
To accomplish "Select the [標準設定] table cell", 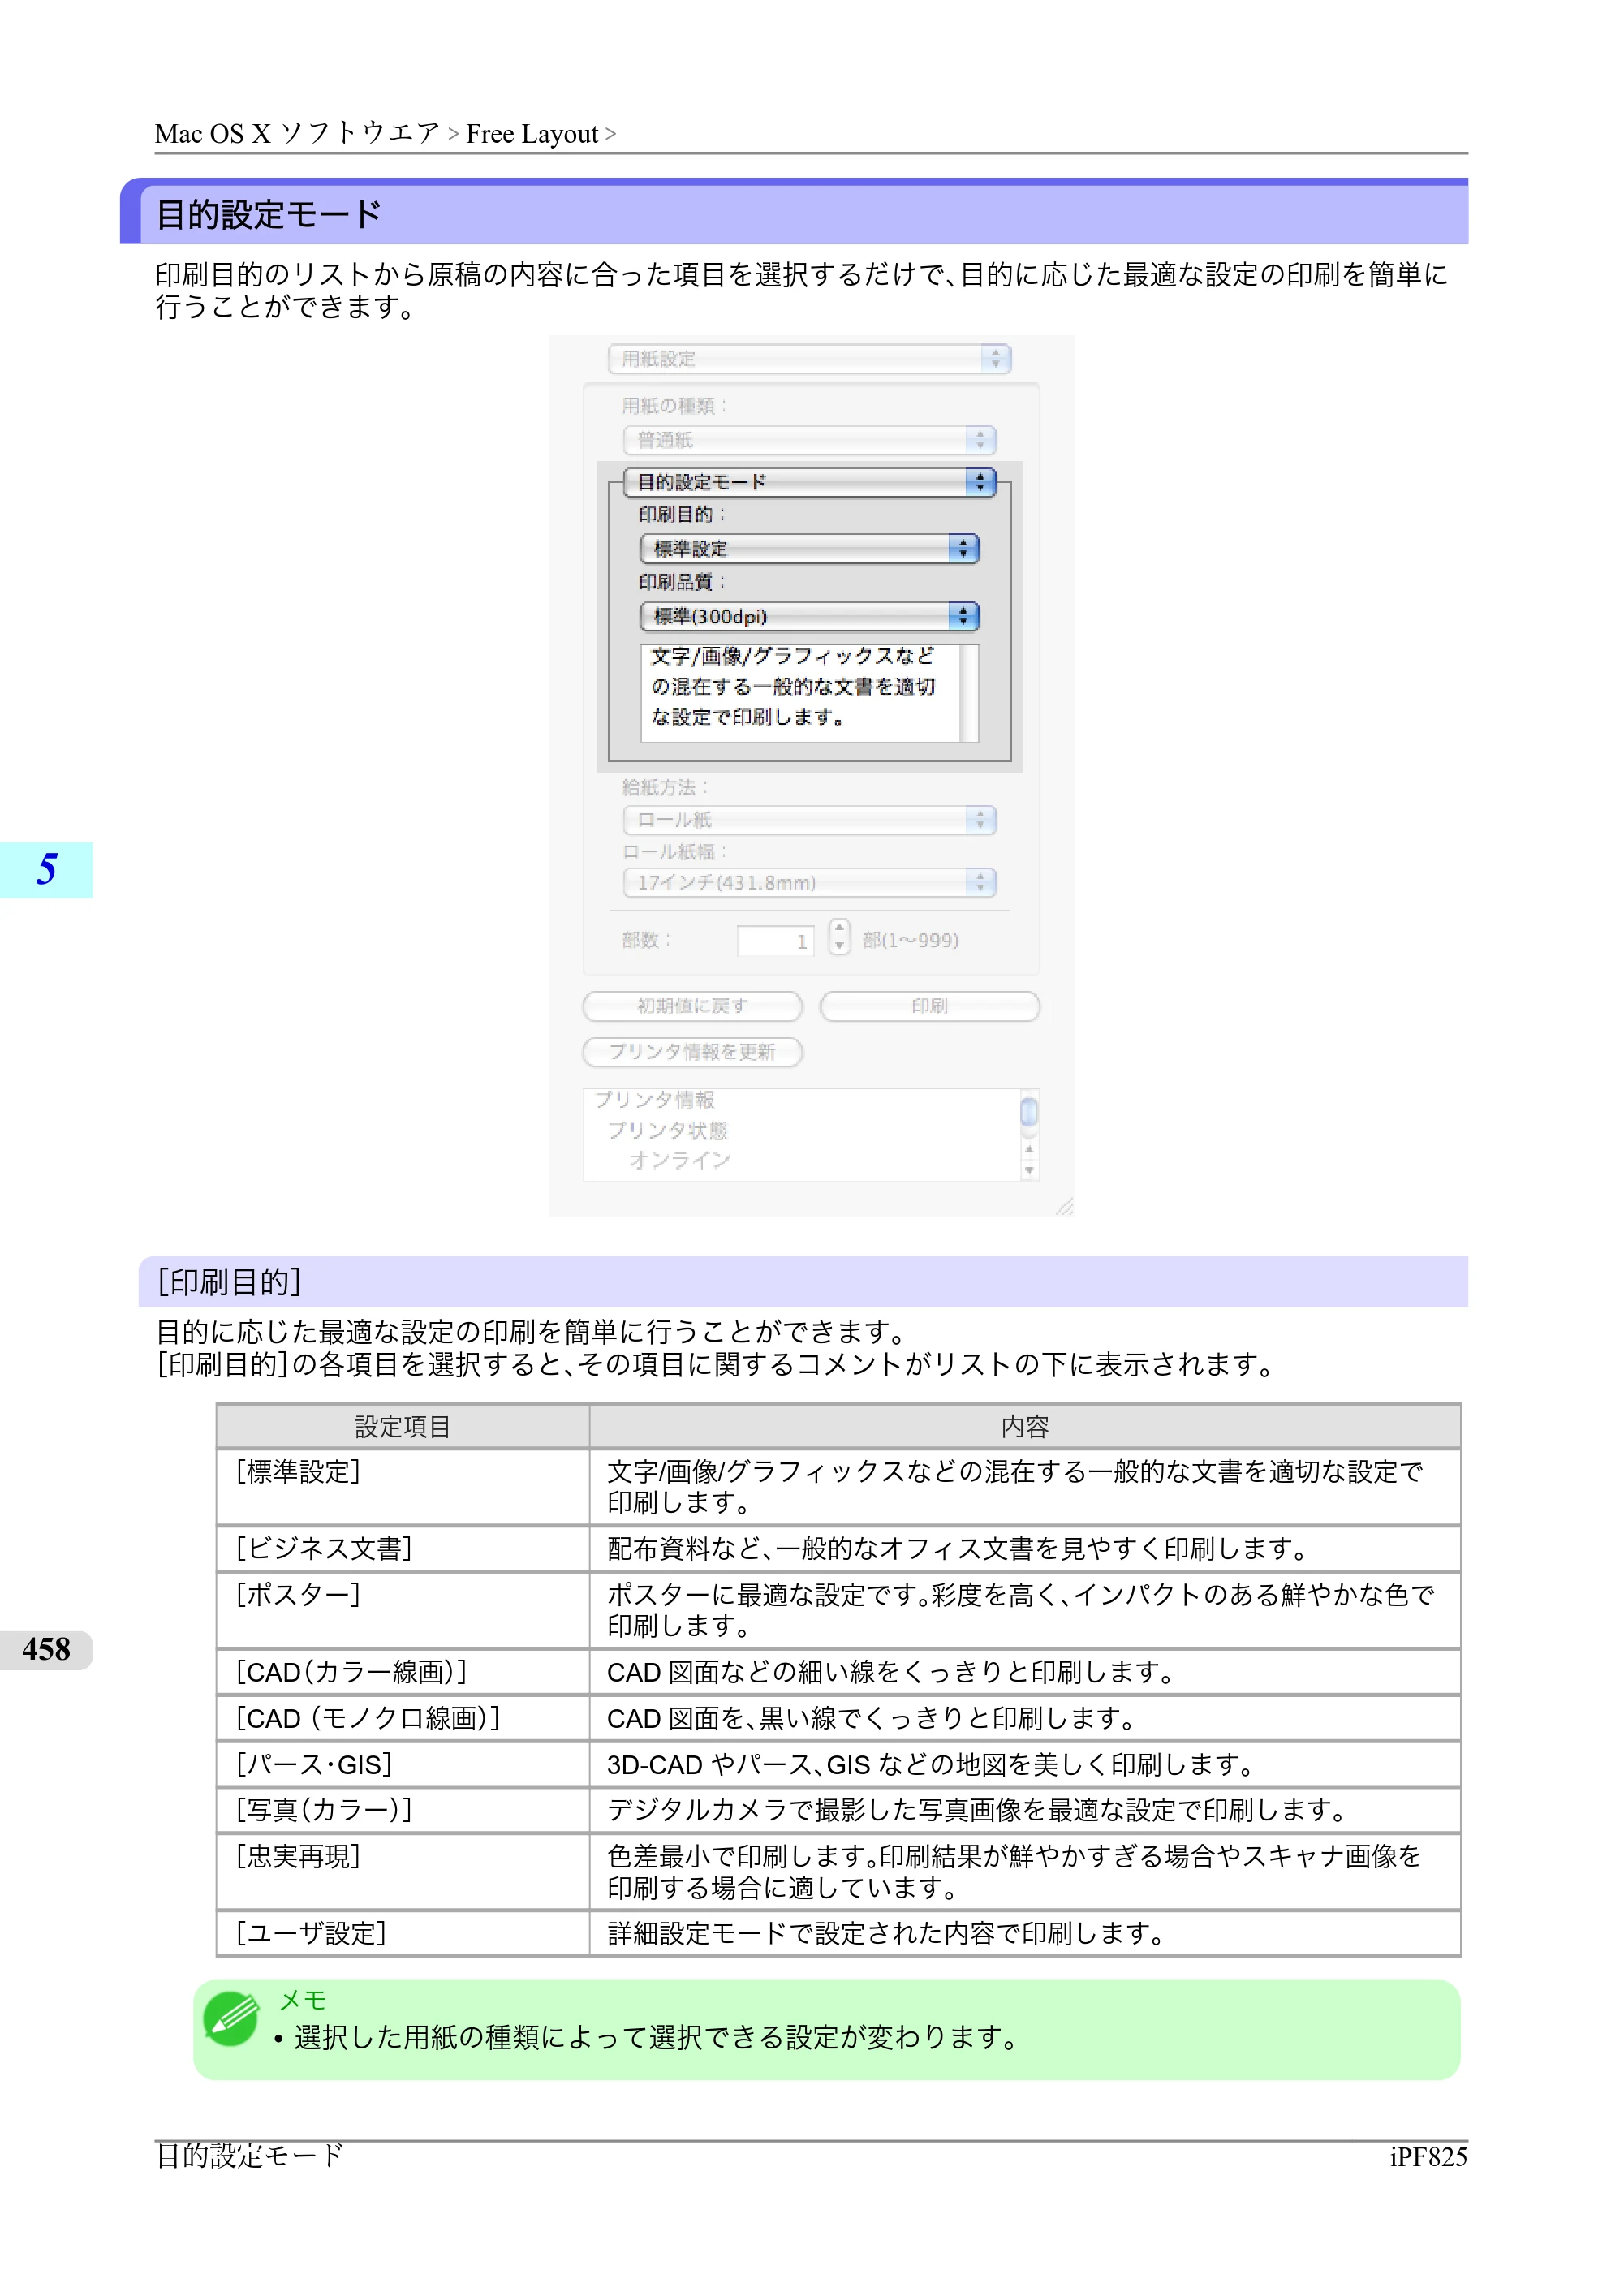I will [403, 1487].
